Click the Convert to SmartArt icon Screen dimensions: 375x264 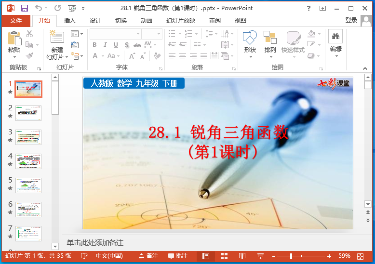(x=225, y=56)
